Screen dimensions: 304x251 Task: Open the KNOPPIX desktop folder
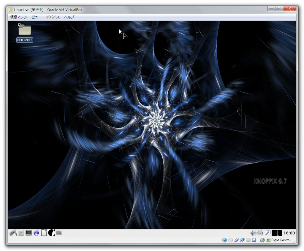(25, 31)
